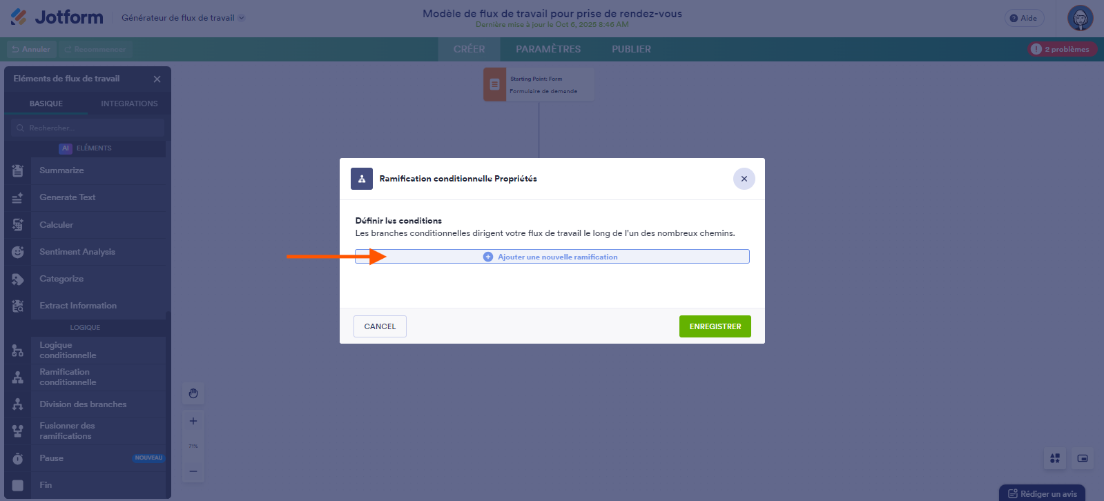Screen dimensions: 1104x501
Task: Select the Categorize tag icon
Action: 18,279
